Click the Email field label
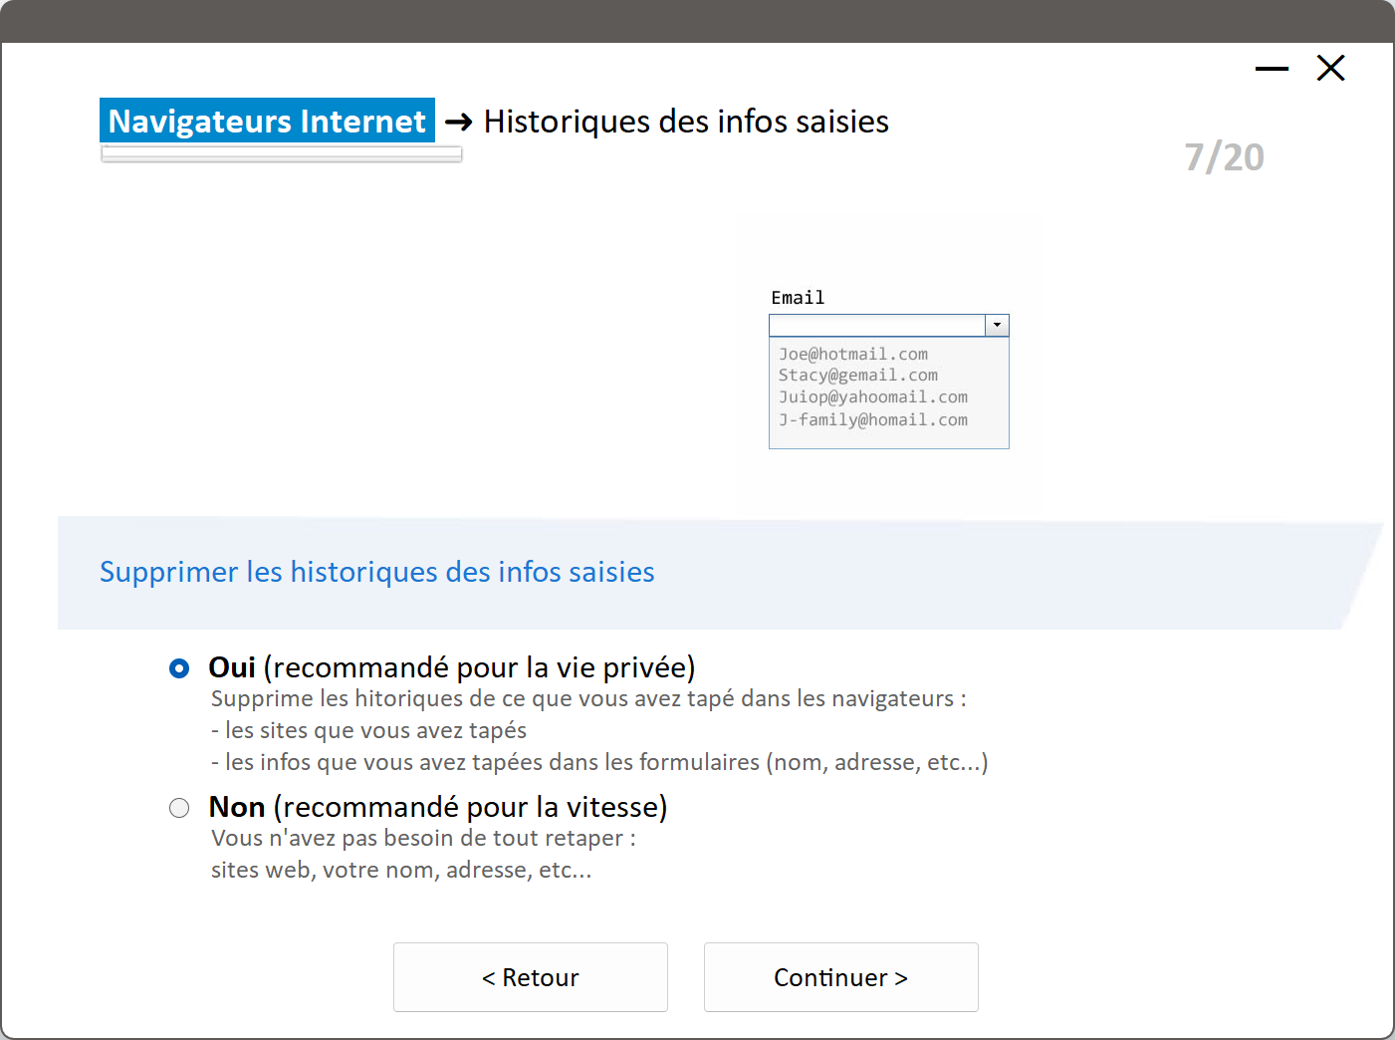 coord(798,298)
